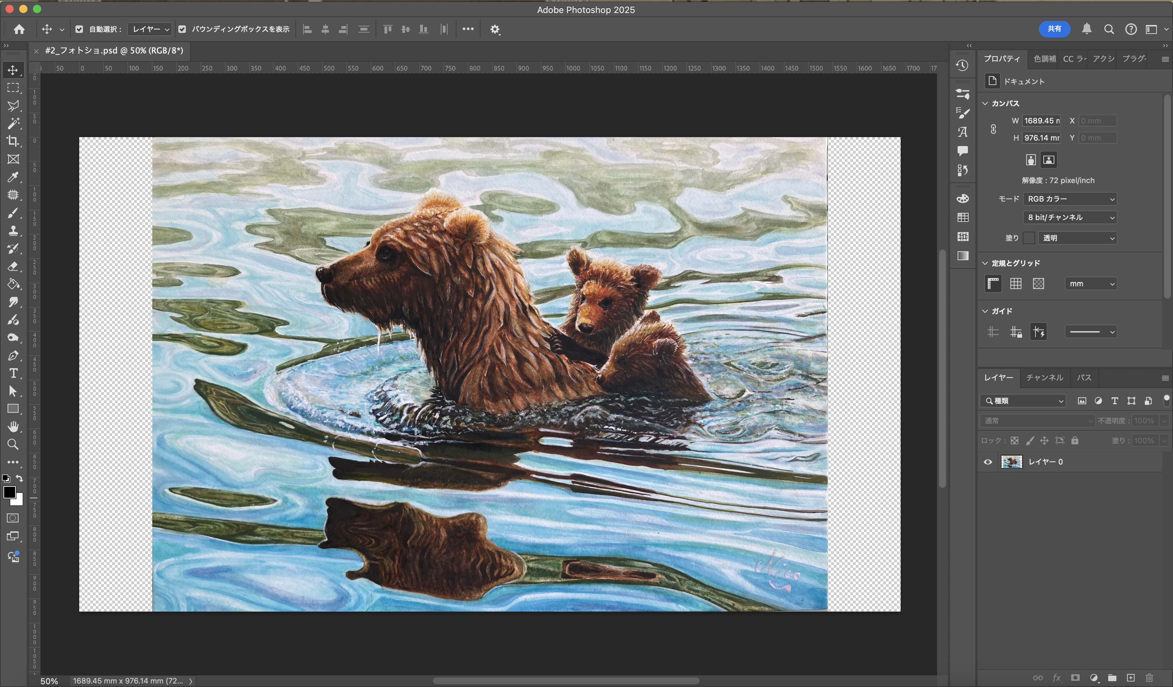Set canvas to portrait orientation
1173x687 pixels.
[1031, 160]
